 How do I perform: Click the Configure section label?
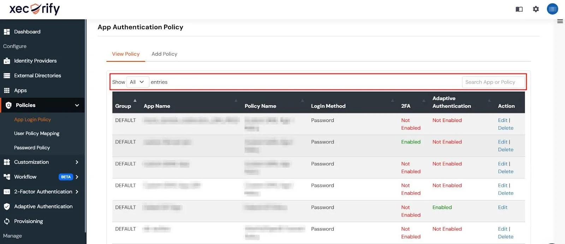[x=15, y=46]
